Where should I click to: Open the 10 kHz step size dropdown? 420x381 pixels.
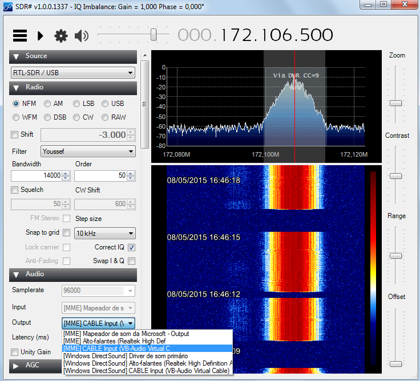(105, 233)
